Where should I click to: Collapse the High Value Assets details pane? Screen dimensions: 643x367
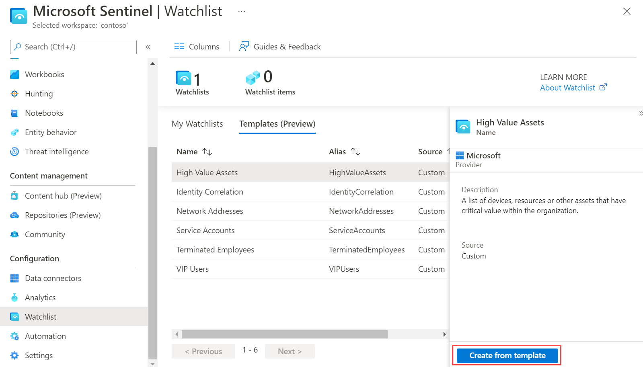[x=640, y=114]
